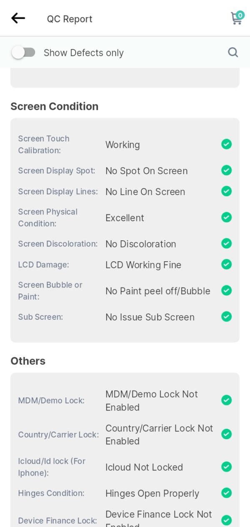Tap the No Paint peel off/Bubble value
Image resolution: width=250 pixels, height=527 pixels.
(158, 291)
